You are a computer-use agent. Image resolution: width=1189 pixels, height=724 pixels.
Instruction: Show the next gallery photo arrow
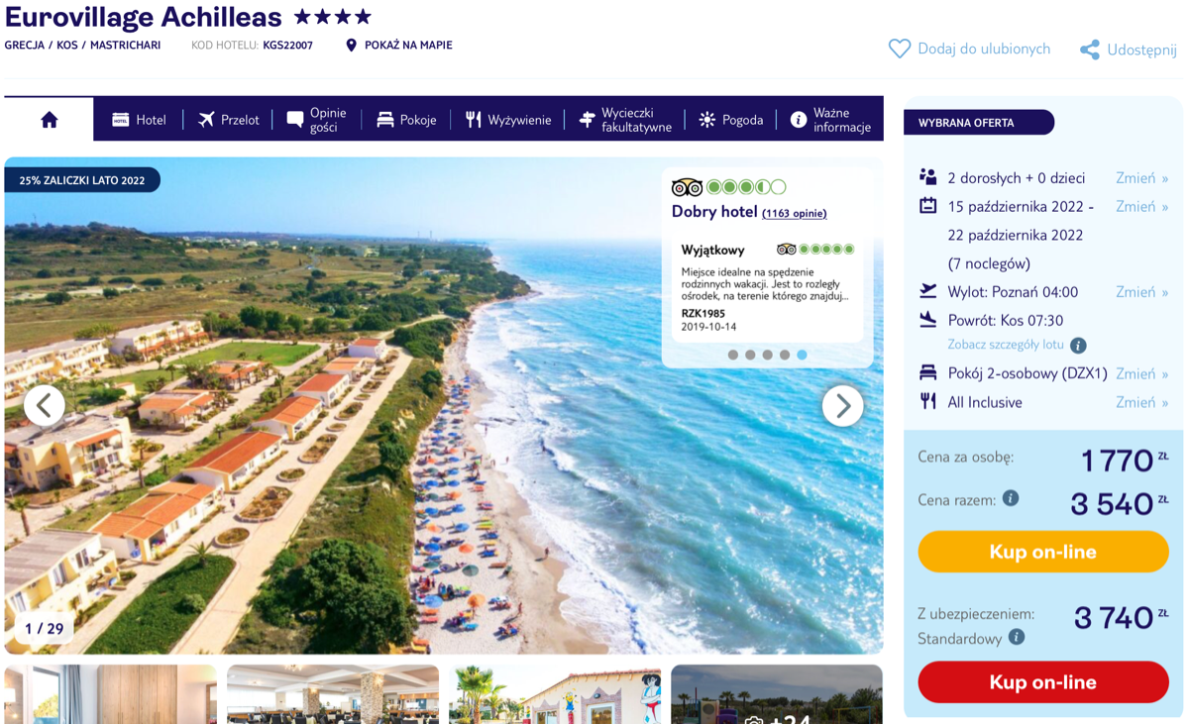(x=842, y=405)
